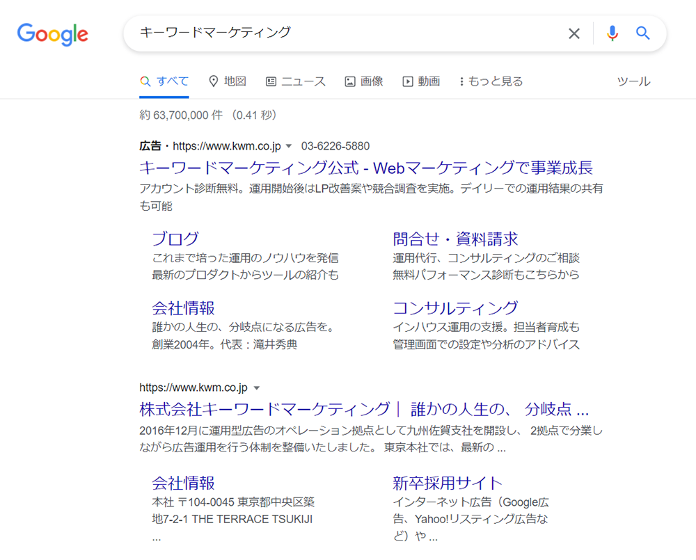Submit search using the blue magnifier icon
Image resolution: width=696 pixels, height=560 pixels.
[642, 33]
